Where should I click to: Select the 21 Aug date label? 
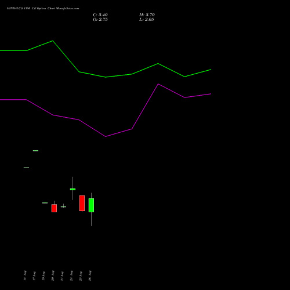click(x=62, y=275)
